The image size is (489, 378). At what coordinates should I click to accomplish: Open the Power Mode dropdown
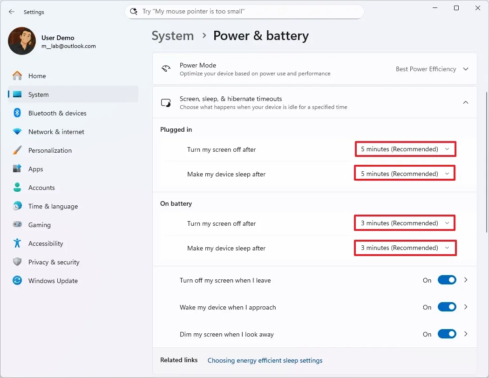click(432, 69)
